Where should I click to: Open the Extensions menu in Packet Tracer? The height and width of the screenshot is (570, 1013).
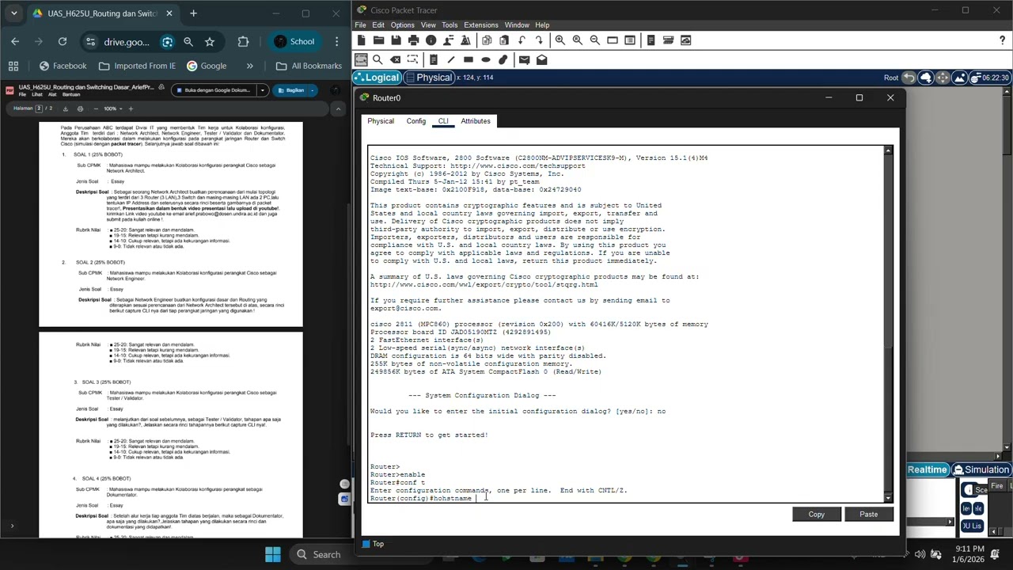click(x=481, y=25)
